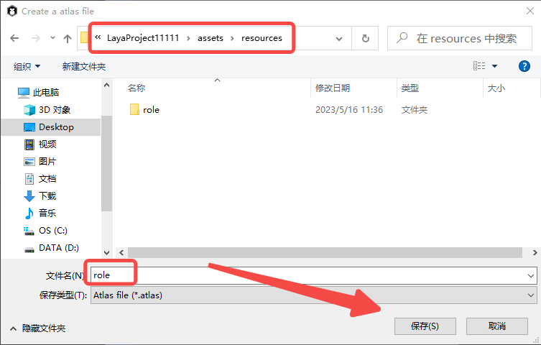Expand the 保存类型 Atlas file dropdown
541x345 pixels.
(x=531, y=295)
